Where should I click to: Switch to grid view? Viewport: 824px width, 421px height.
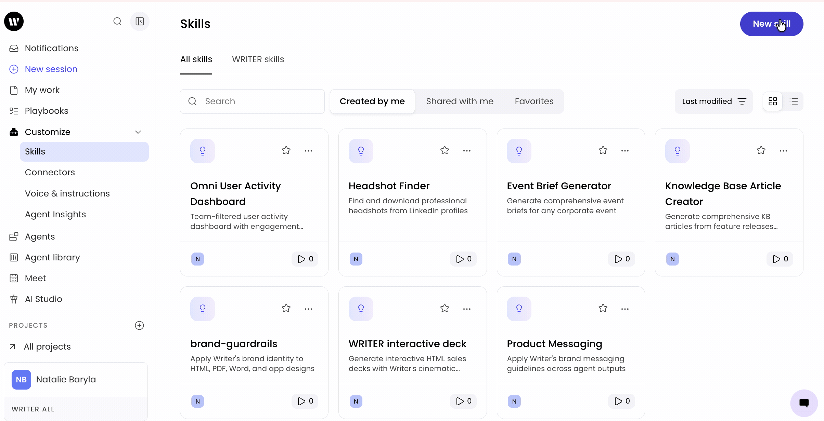[x=773, y=101]
